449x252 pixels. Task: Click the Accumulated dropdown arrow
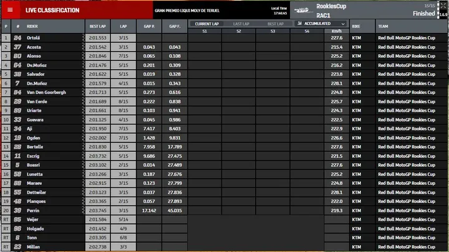[x=343, y=24]
